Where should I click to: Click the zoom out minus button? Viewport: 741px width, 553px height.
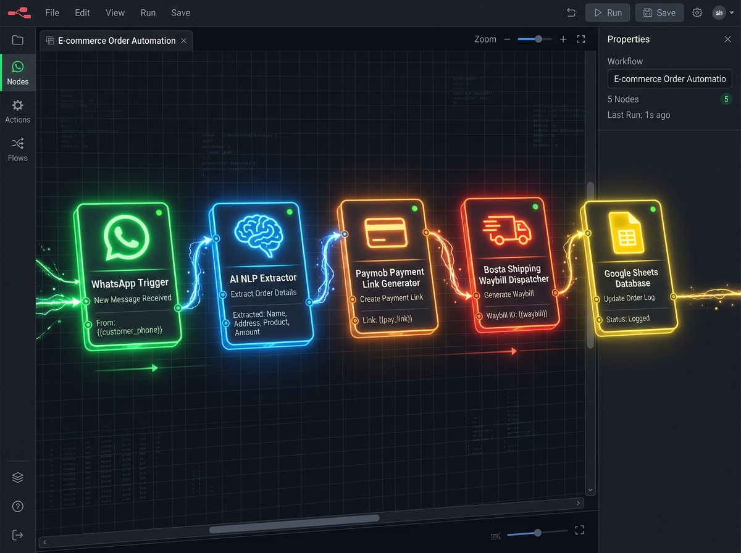point(507,39)
